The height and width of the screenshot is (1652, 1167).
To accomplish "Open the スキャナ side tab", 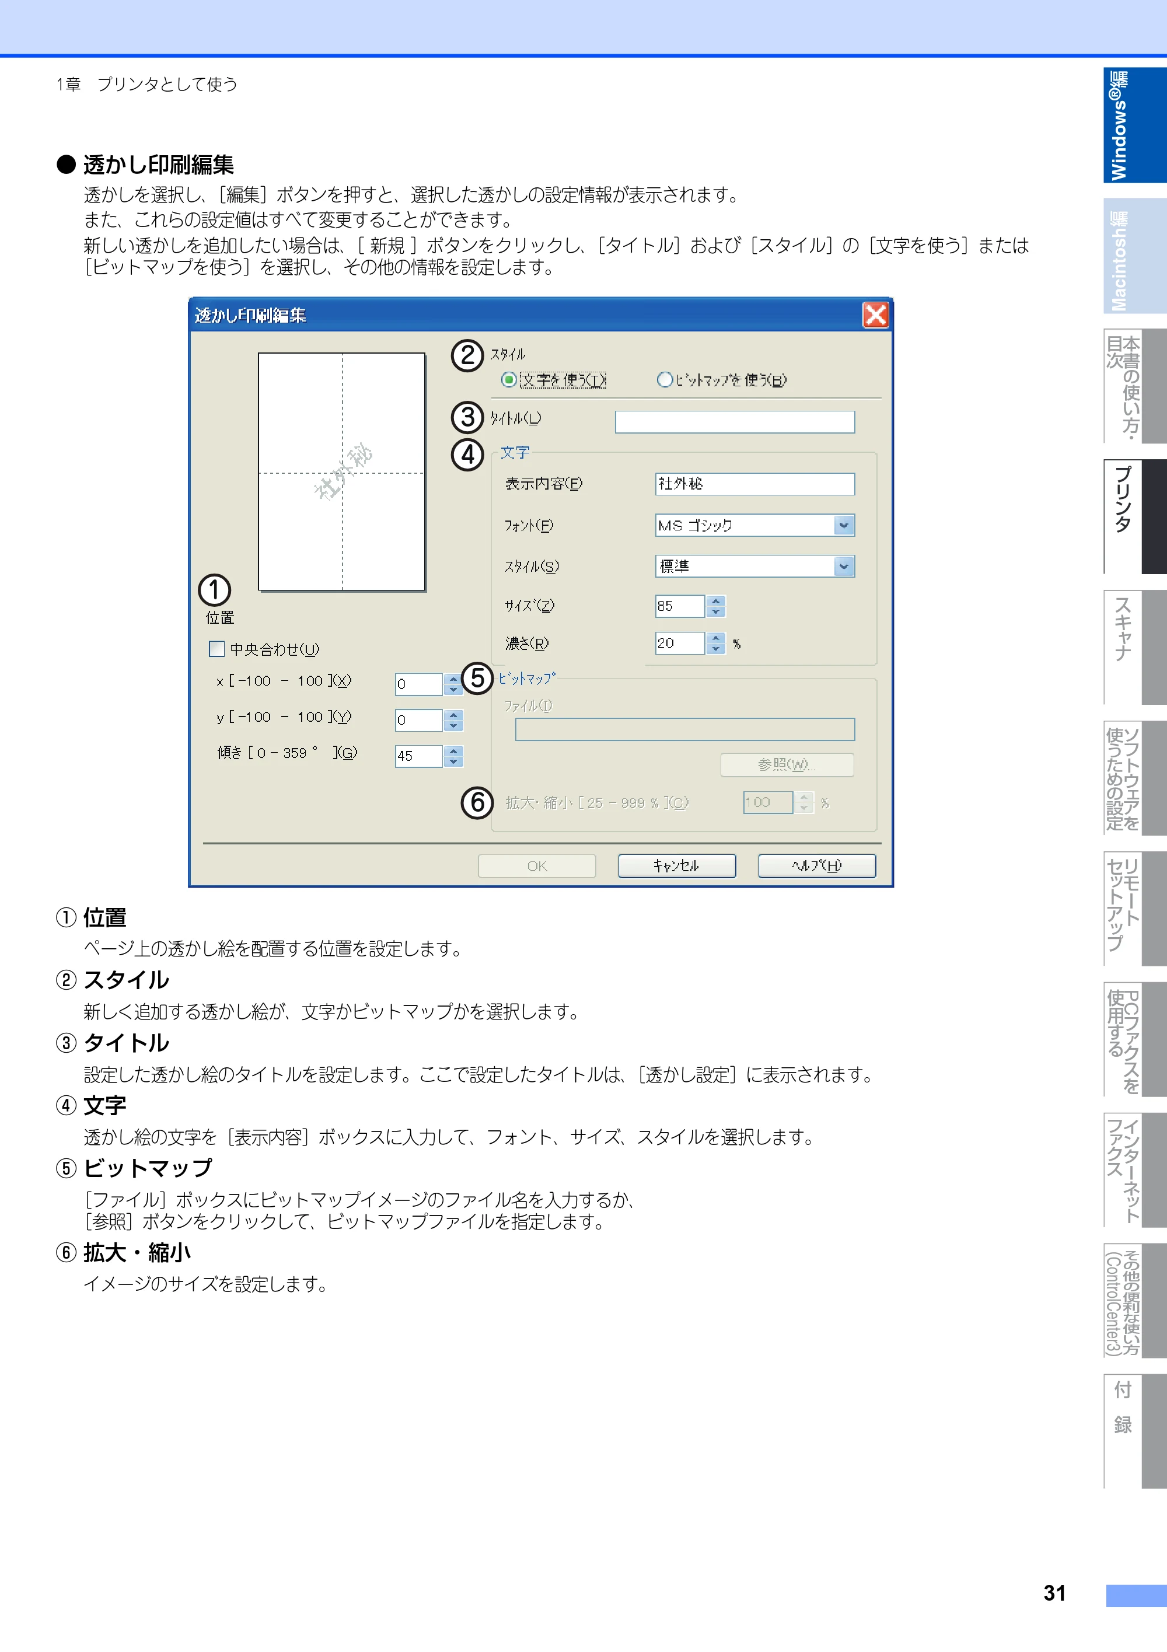I will click(x=1135, y=648).
